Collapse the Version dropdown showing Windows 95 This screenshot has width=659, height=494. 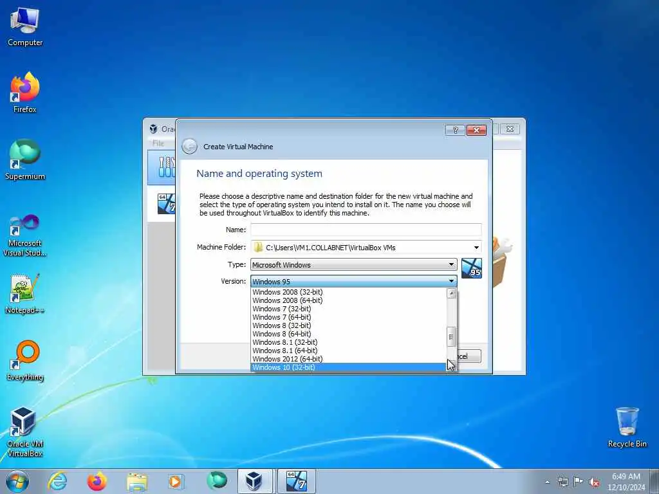[x=353, y=282]
